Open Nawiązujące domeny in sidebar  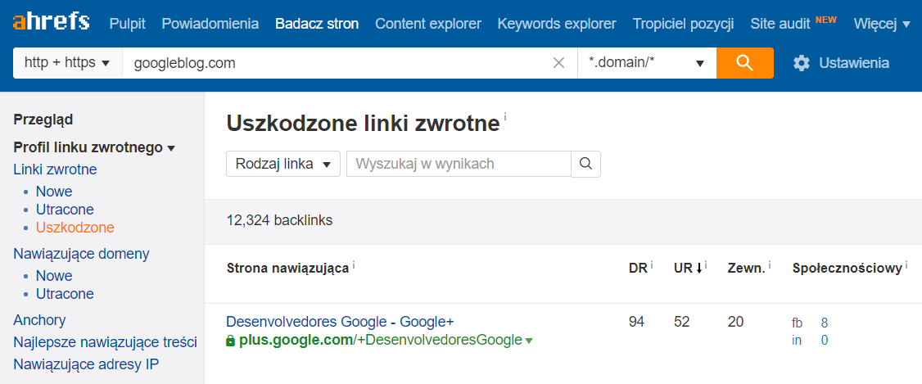coord(81,254)
